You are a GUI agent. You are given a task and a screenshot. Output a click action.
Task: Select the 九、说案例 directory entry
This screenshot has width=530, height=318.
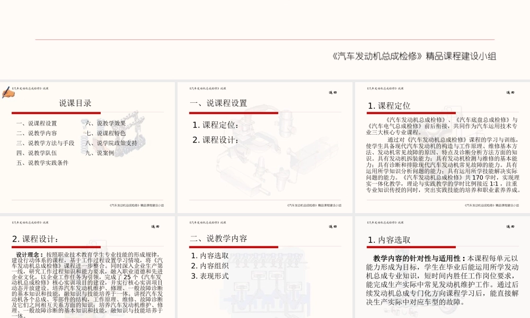tap(100, 153)
